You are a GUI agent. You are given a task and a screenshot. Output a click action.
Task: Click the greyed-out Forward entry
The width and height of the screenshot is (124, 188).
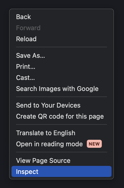pos(61,28)
